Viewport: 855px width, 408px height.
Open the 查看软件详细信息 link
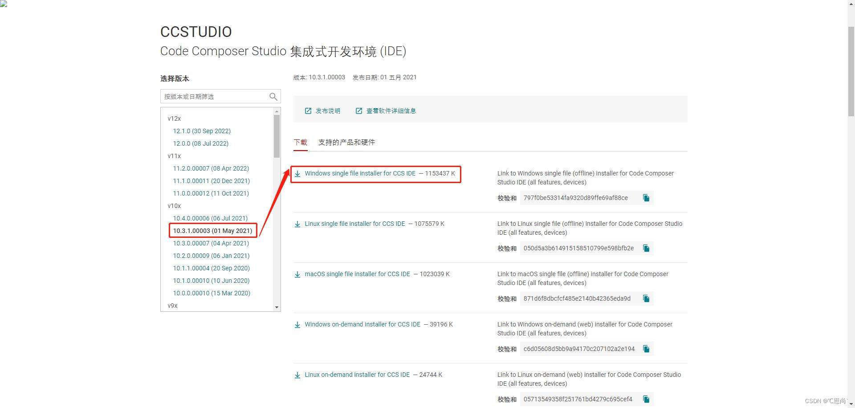coord(391,111)
